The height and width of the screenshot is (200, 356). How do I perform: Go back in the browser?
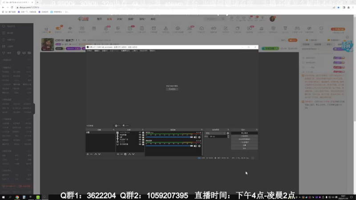click(3, 7)
